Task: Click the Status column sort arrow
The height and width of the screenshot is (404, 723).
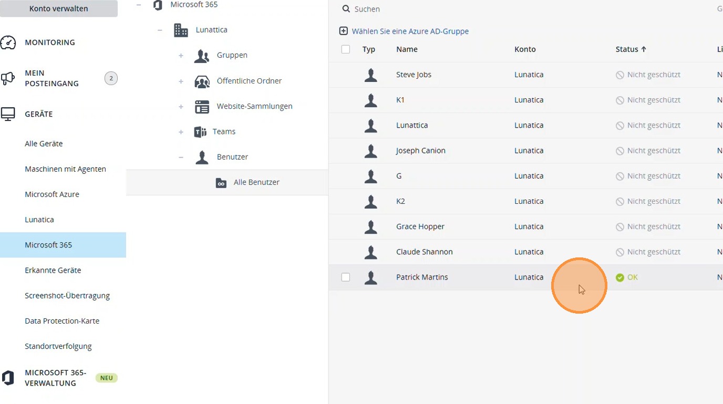Action: [644, 49]
